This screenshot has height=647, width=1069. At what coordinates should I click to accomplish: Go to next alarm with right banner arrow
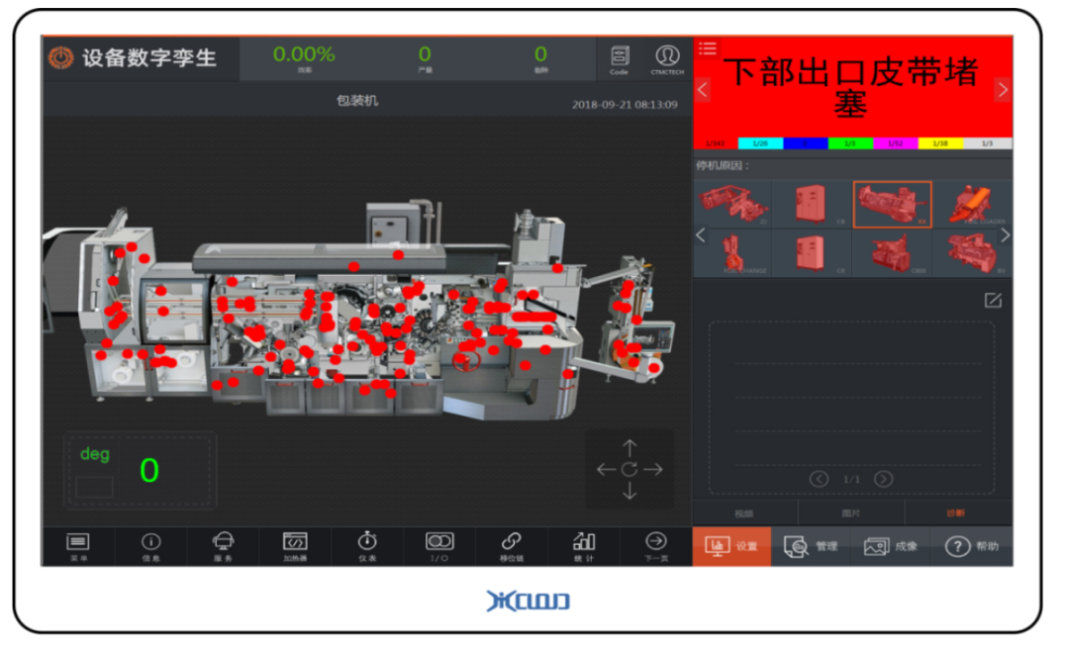coord(1002,90)
